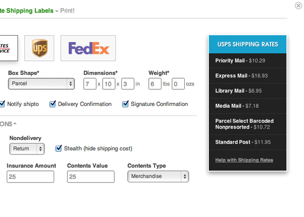Image resolution: width=304 pixels, height=217 pixels.
Task: Click the Insurance Amount field
Action: click(30, 177)
